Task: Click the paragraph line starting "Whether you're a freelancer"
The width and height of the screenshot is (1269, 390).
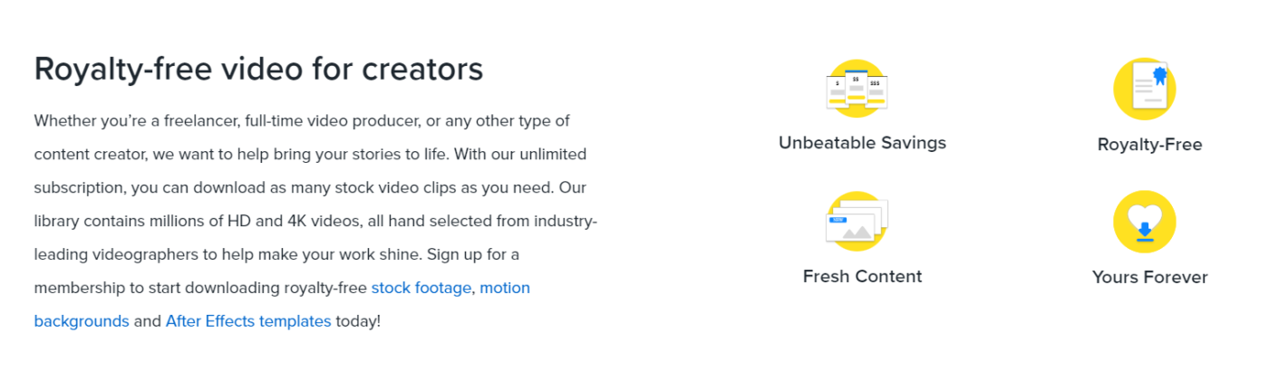Action: [x=302, y=120]
